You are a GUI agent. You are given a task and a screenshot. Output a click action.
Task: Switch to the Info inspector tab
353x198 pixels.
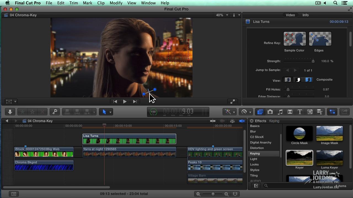[306, 15]
